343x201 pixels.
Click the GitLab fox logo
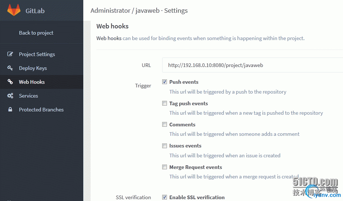pyautogui.click(x=14, y=10)
